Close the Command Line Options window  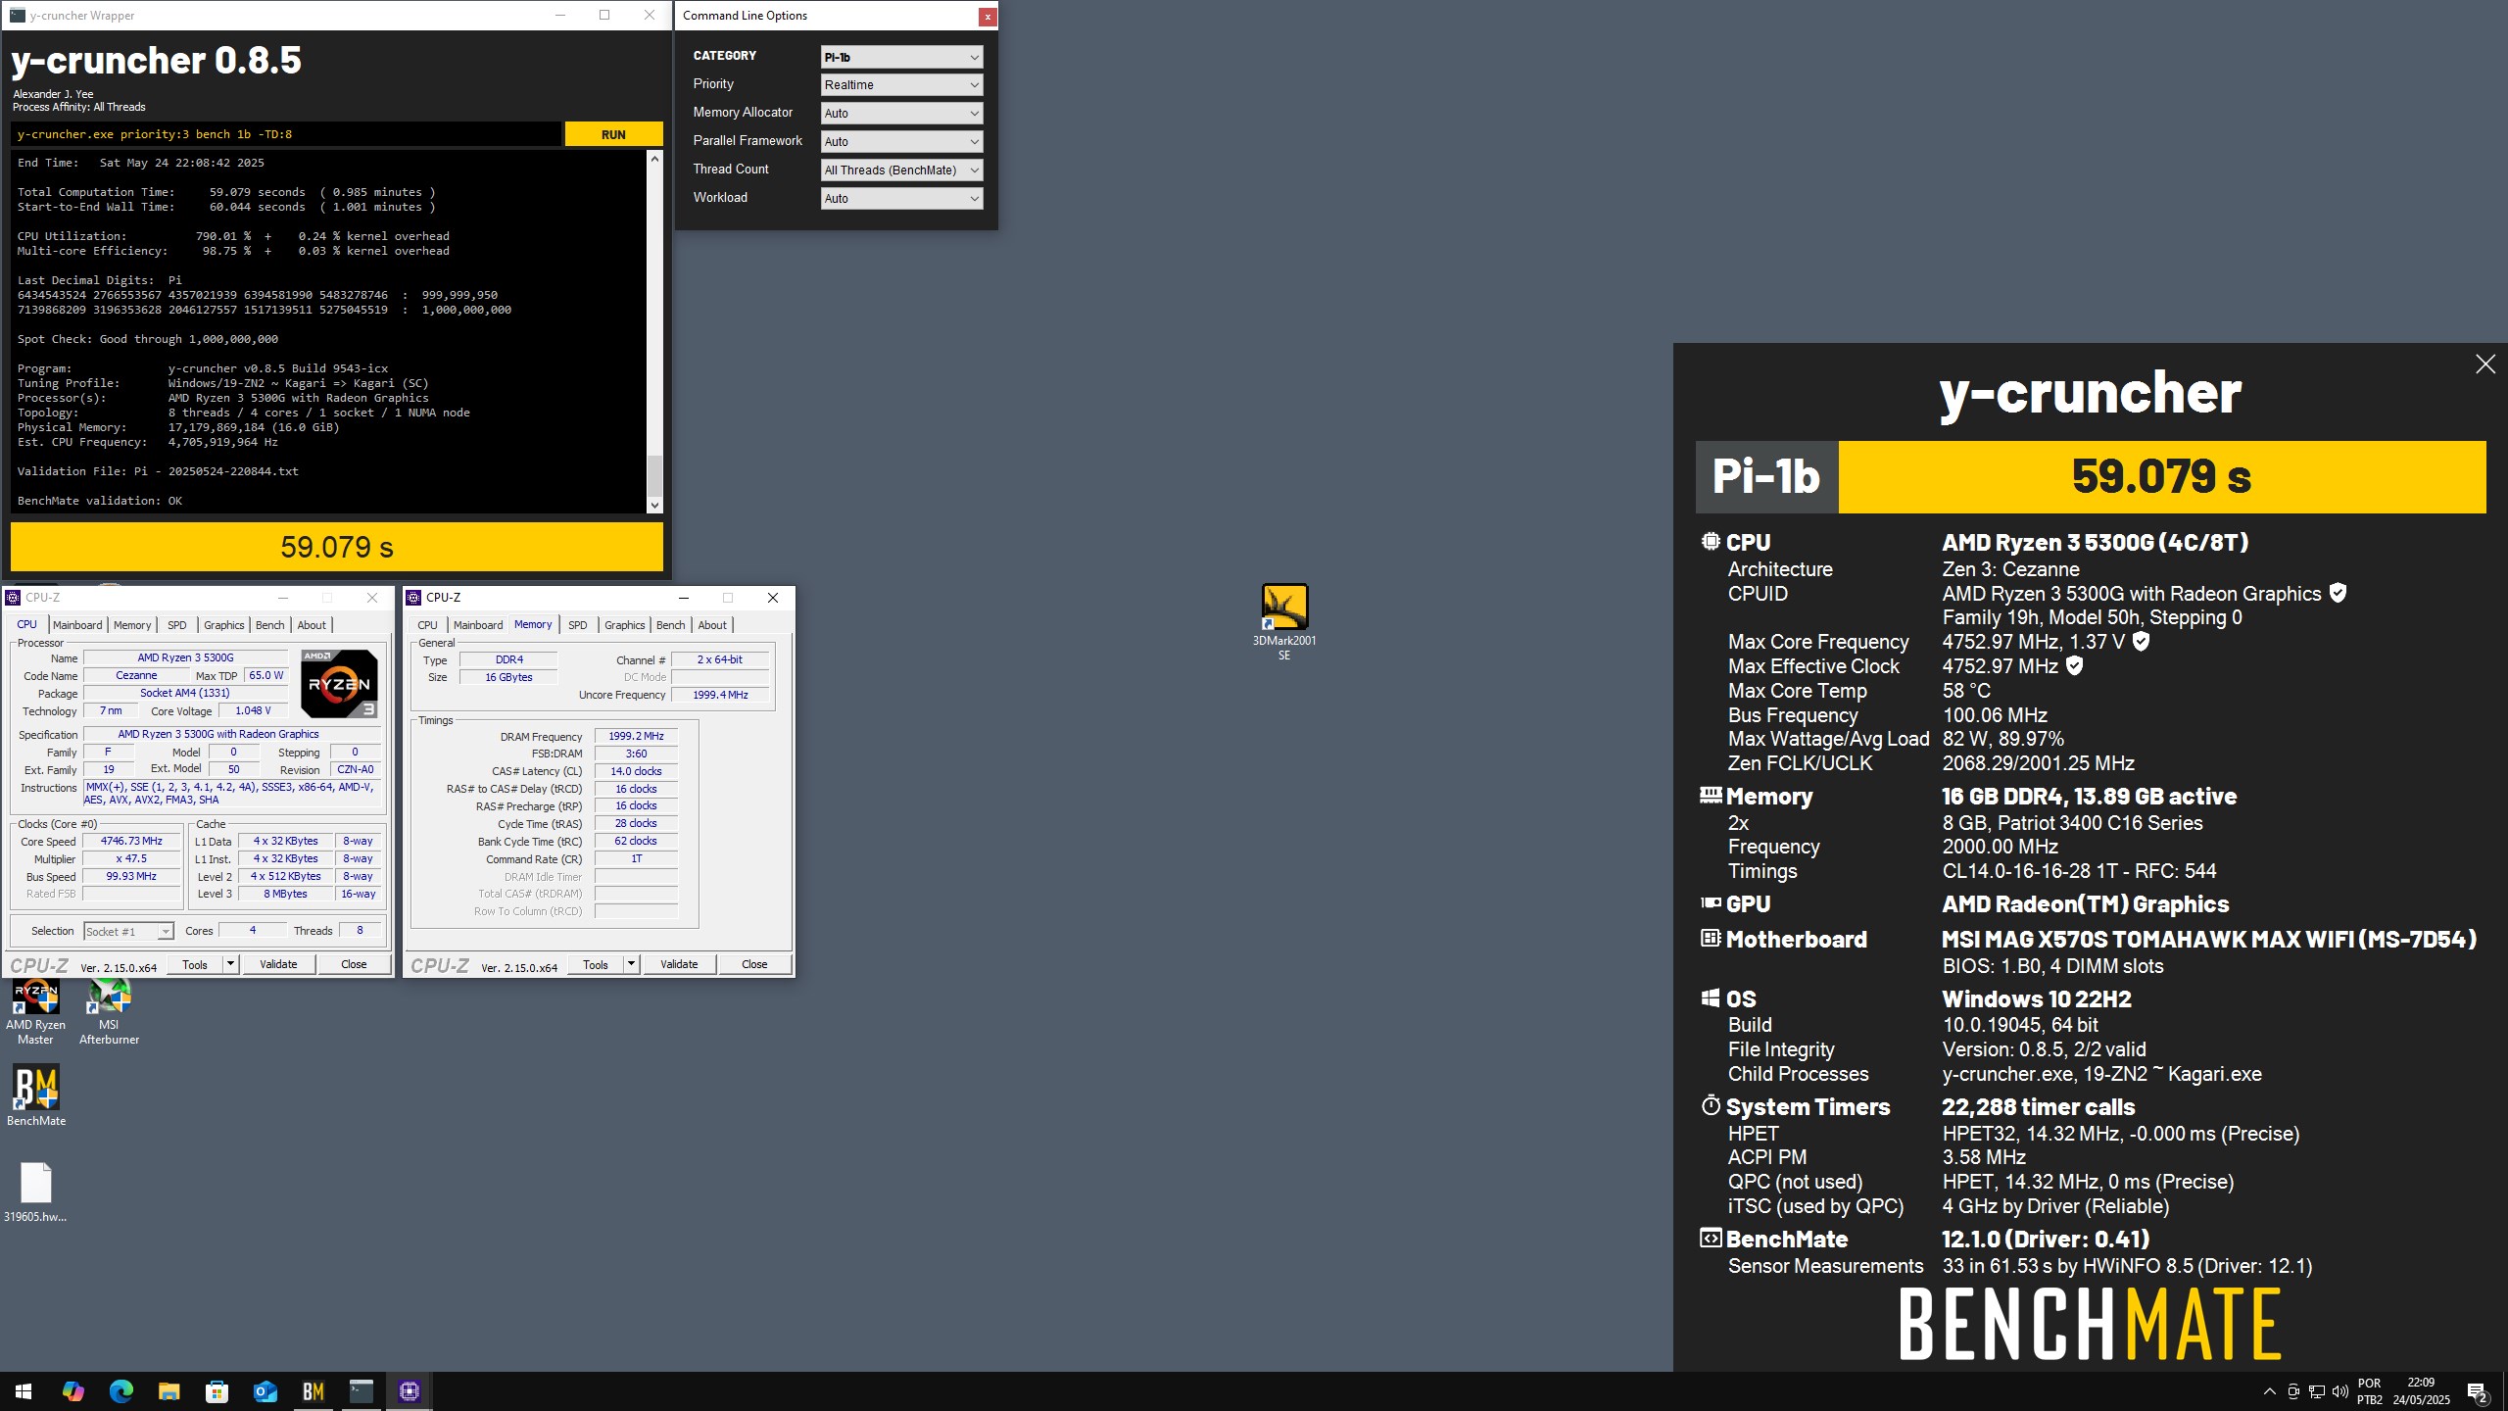988,16
